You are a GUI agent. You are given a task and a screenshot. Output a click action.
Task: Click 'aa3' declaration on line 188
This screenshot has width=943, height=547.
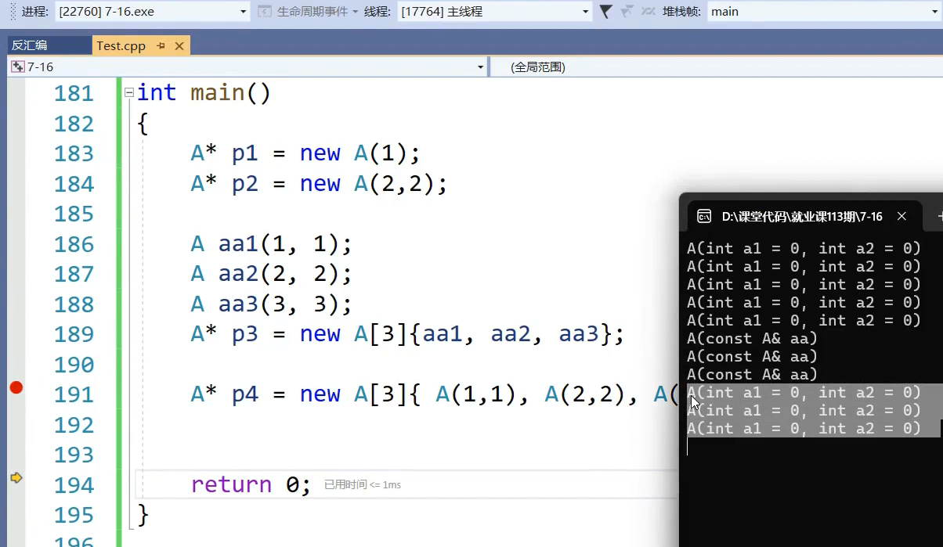click(x=239, y=304)
